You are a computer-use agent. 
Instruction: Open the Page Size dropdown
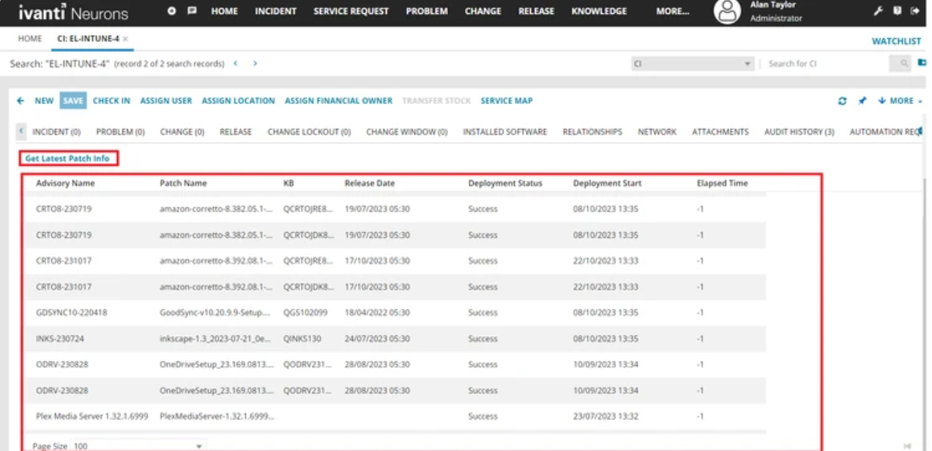pos(198,446)
